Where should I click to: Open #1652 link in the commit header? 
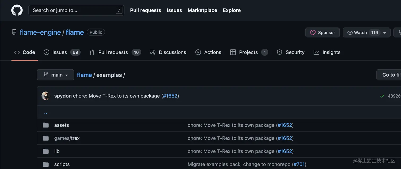(x=170, y=96)
